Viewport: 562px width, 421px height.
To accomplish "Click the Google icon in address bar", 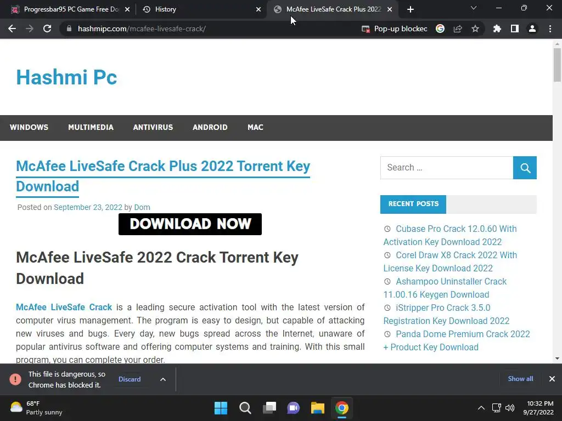I will coord(440,29).
